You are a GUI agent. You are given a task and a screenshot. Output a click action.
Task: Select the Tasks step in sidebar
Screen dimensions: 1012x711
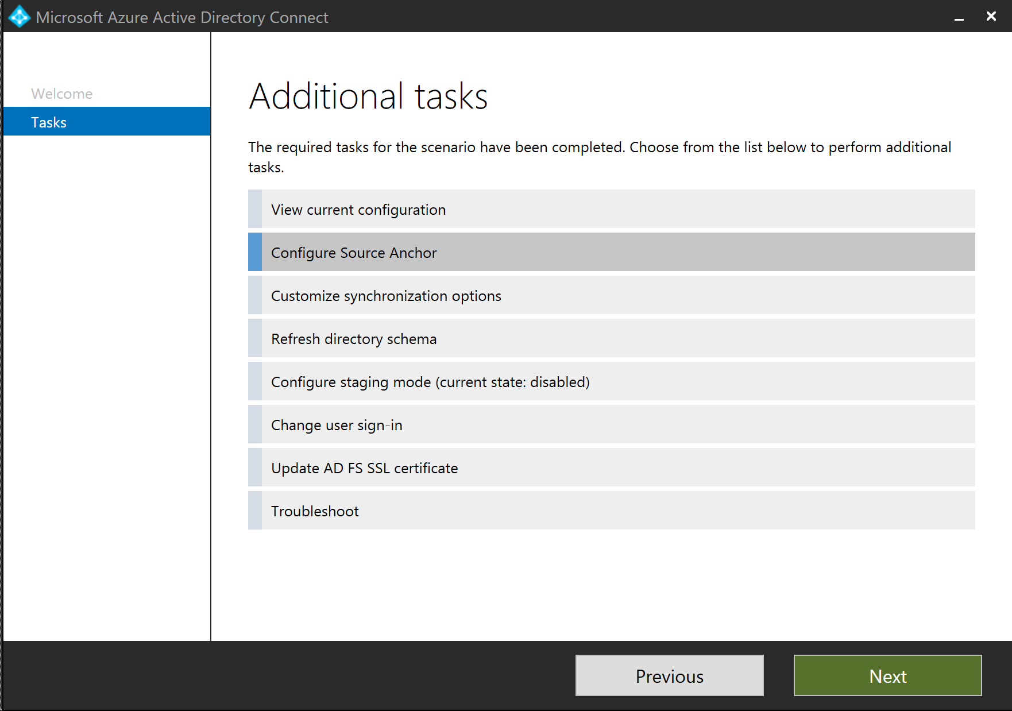pos(49,122)
